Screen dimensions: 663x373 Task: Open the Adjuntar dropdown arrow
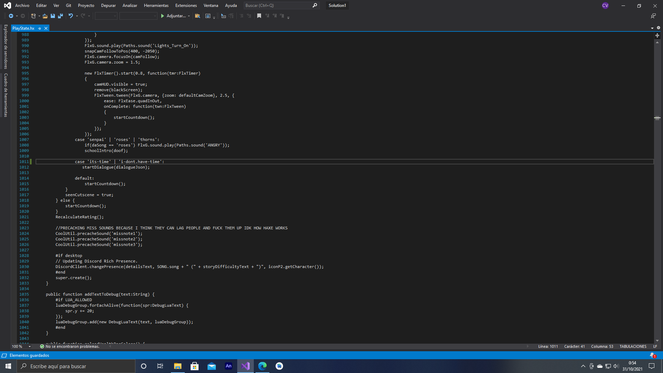pos(189,16)
